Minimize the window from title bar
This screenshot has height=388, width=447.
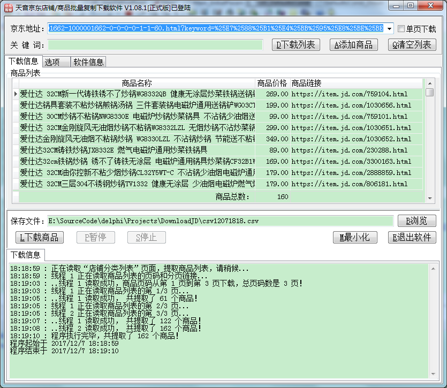tap(396, 6)
